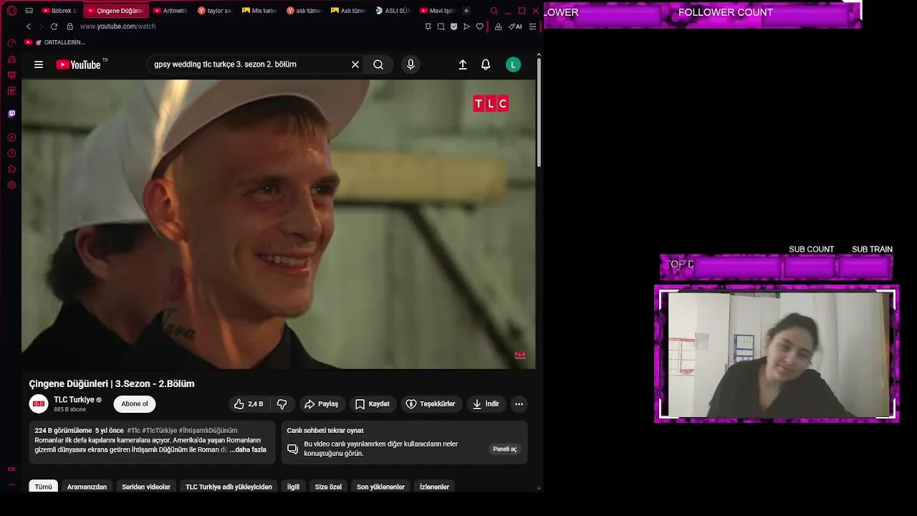Open the YouTube guide hamburger menu
Screen dimensions: 917x516
(39, 64)
